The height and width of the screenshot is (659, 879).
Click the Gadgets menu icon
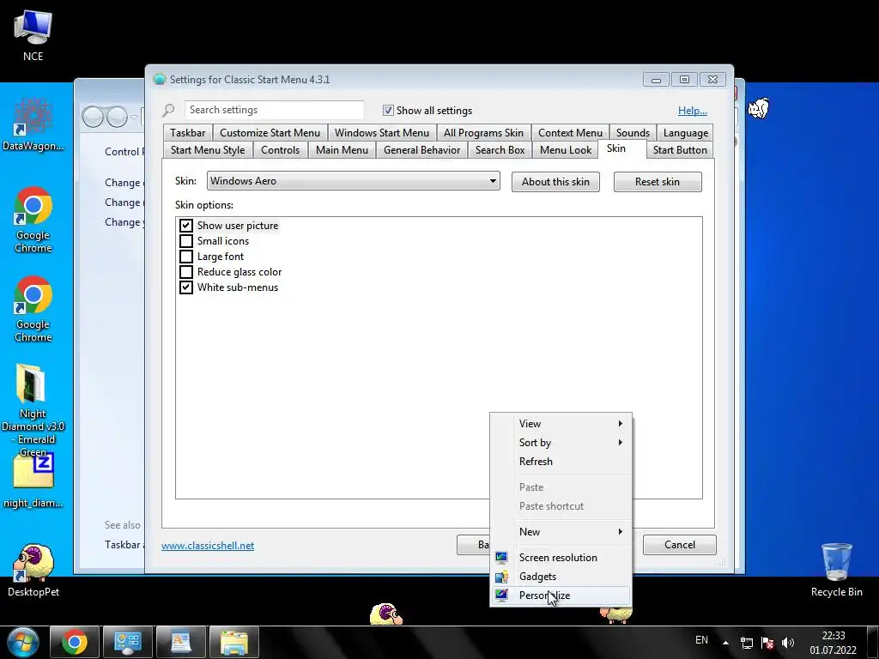(x=501, y=577)
